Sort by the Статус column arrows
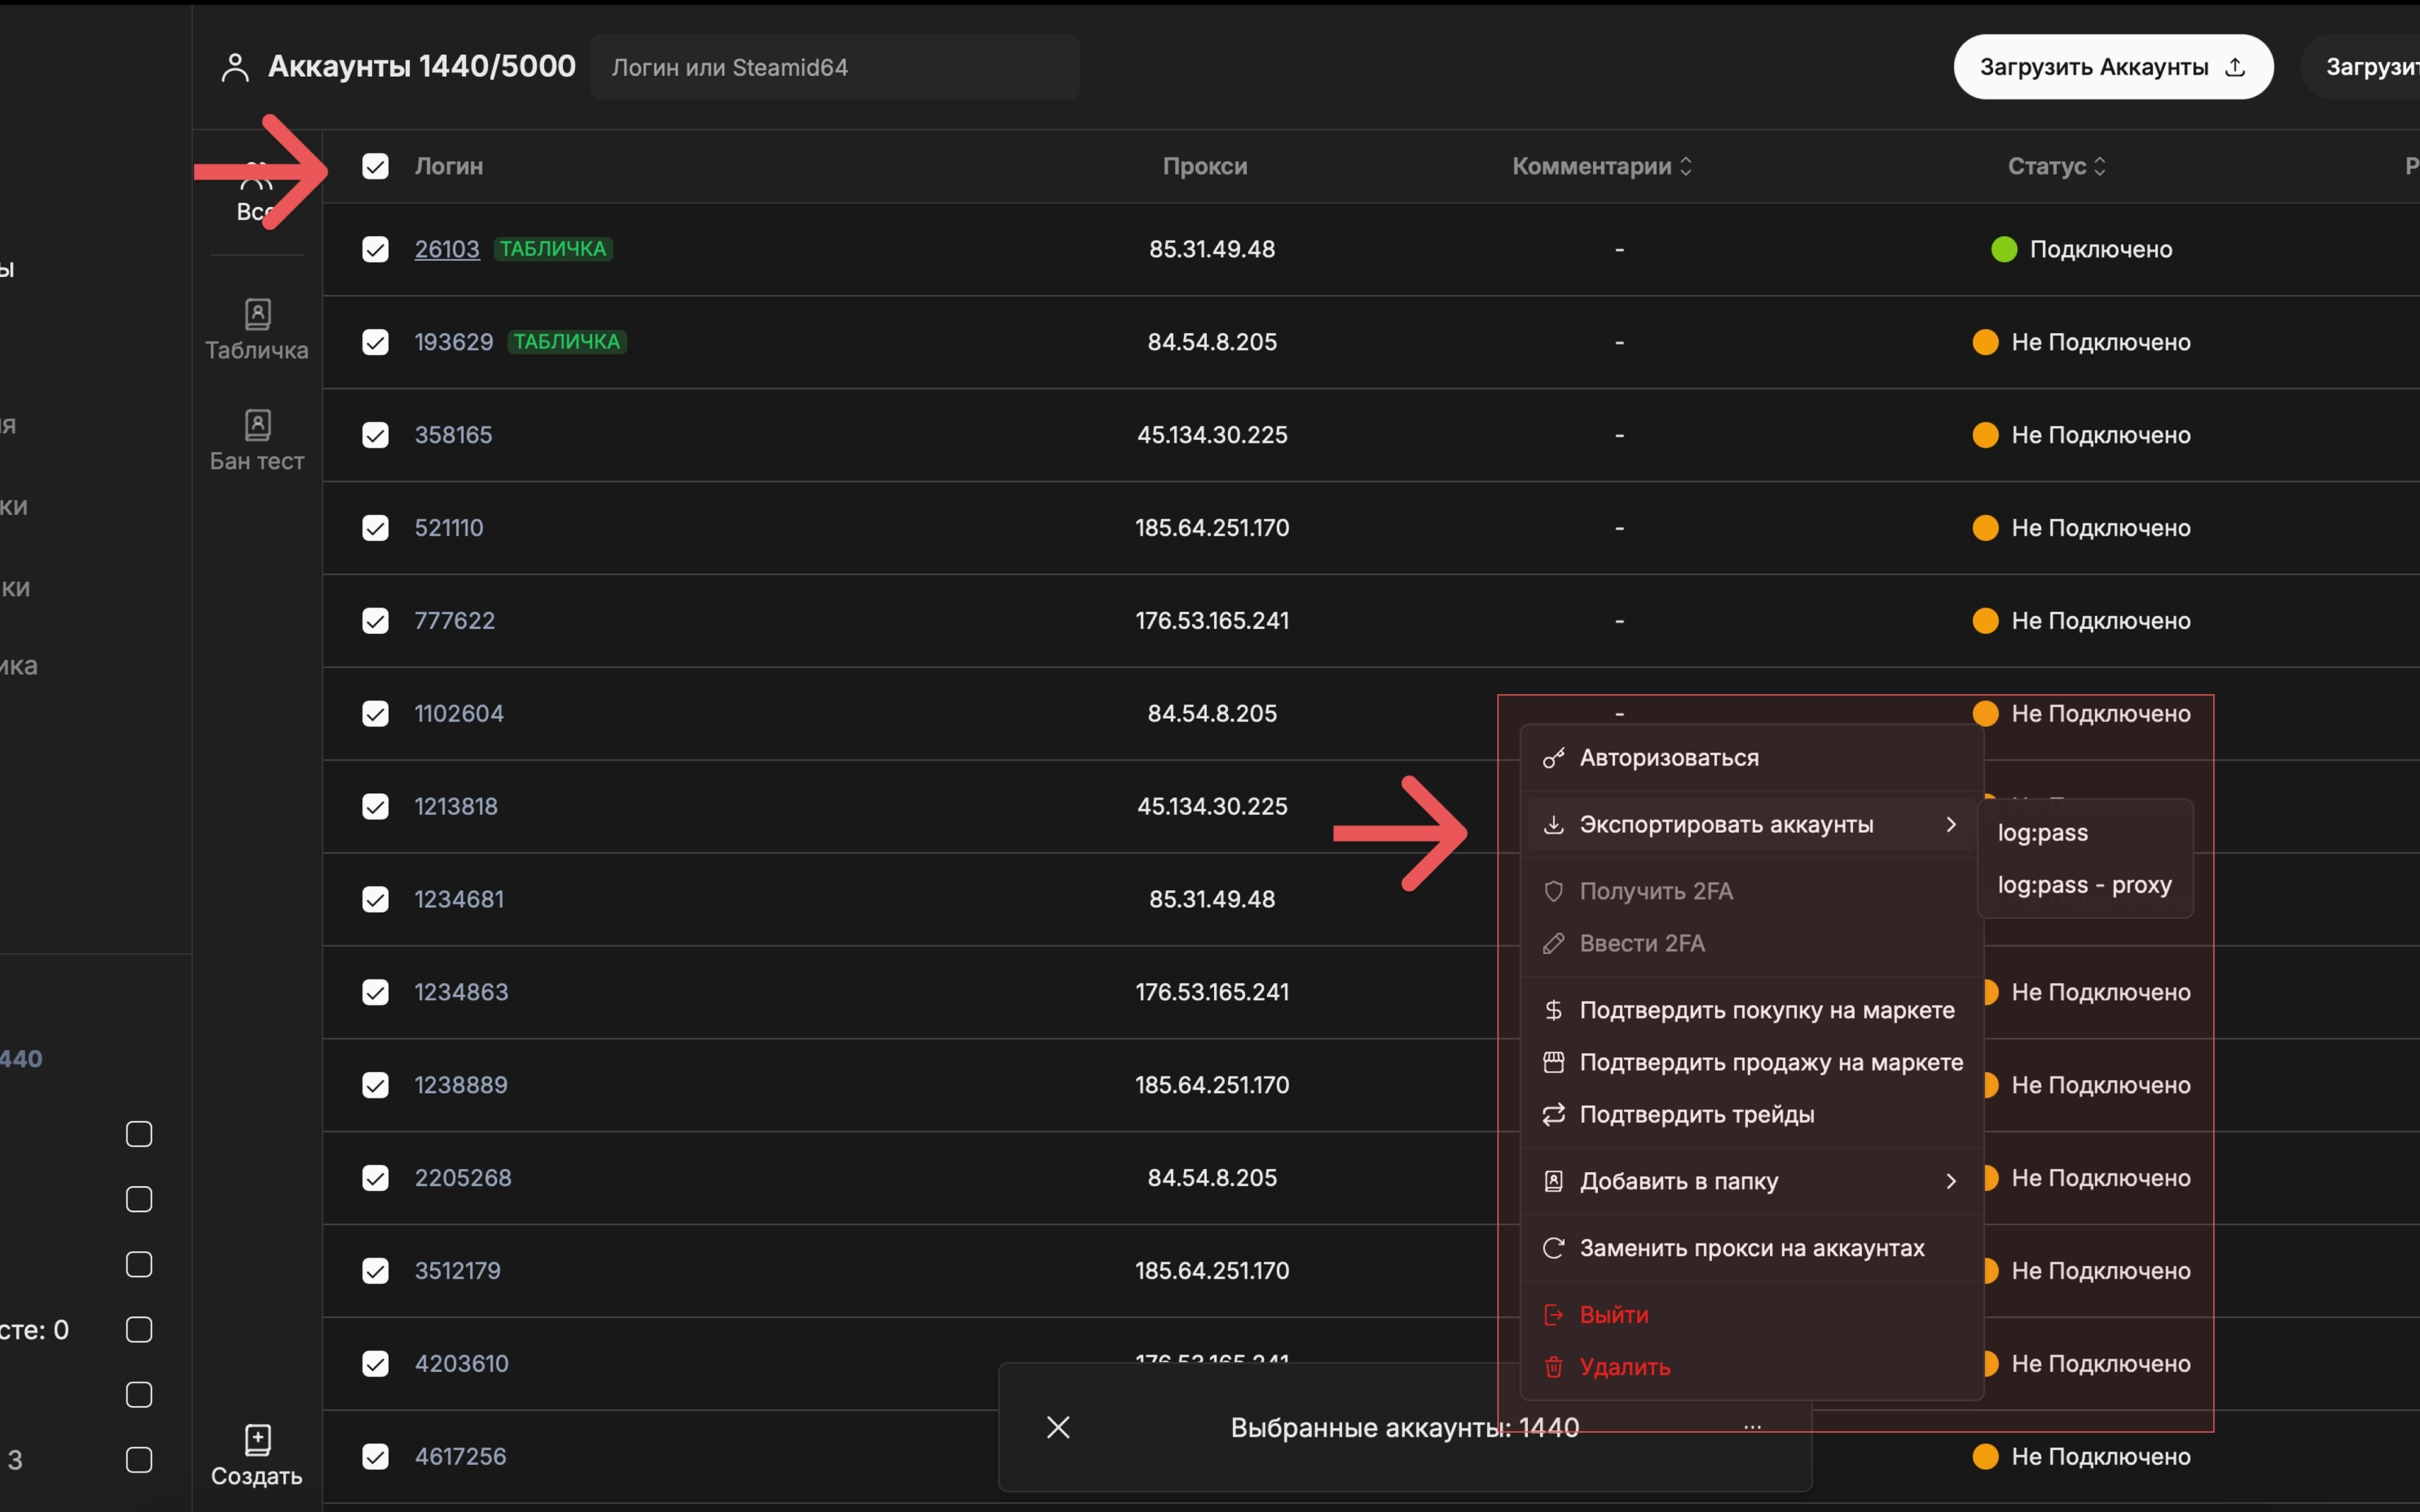This screenshot has height=1512, width=2420. 2100,166
